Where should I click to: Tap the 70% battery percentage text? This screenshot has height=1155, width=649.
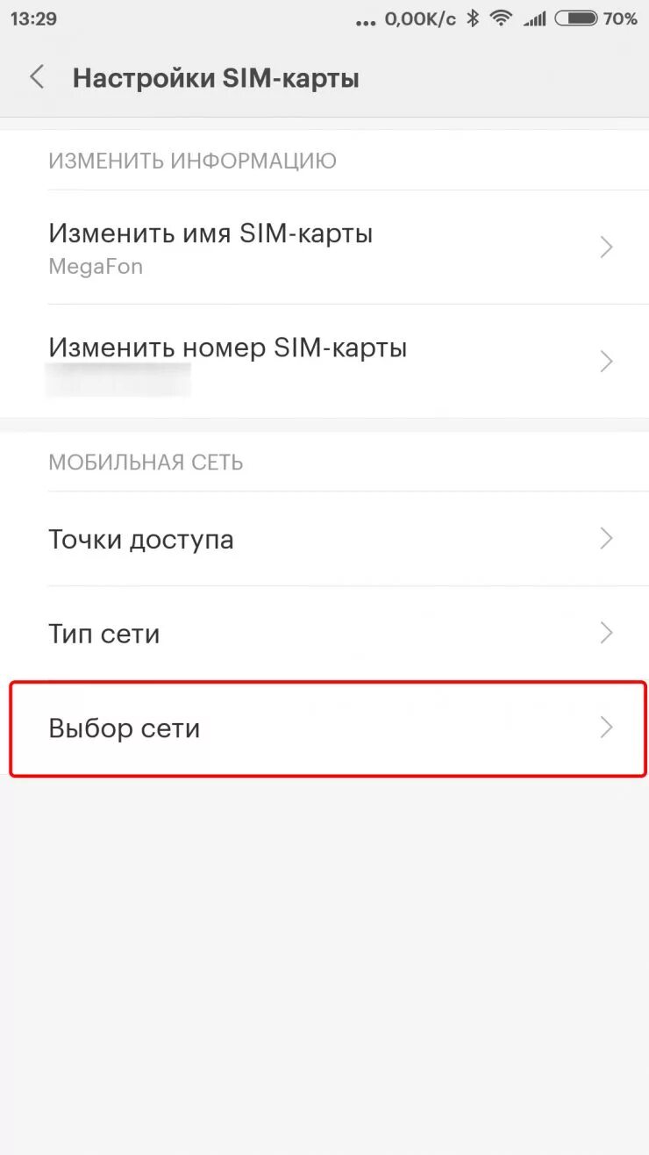tap(621, 18)
